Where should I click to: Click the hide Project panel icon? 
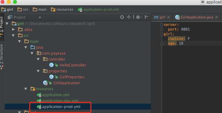tap(146, 17)
